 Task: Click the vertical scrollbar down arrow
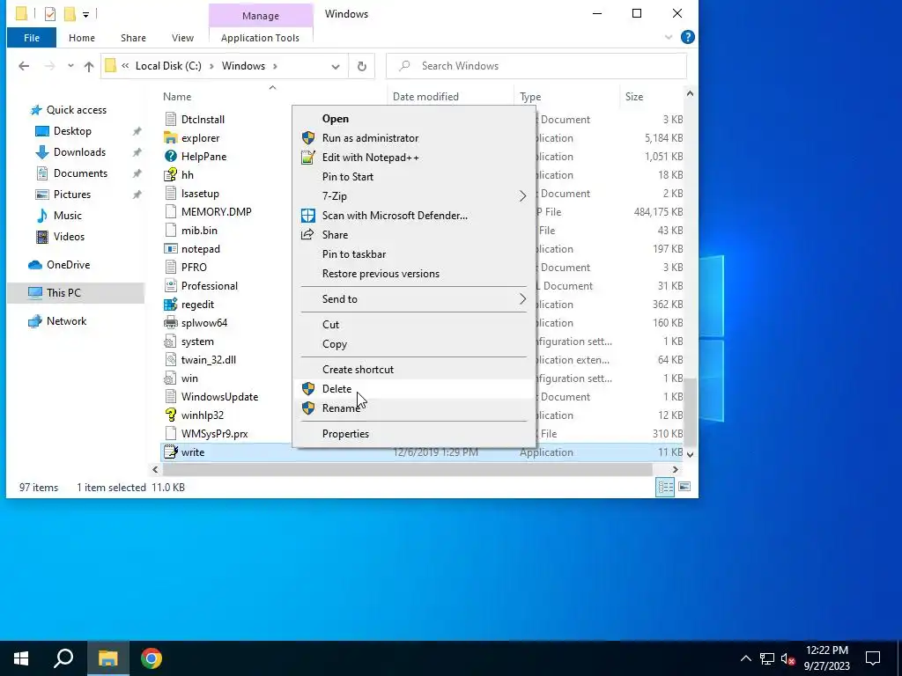(x=690, y=454)
